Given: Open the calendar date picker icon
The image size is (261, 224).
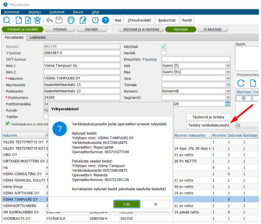Looking at the screenshot, I should (228, 104).
